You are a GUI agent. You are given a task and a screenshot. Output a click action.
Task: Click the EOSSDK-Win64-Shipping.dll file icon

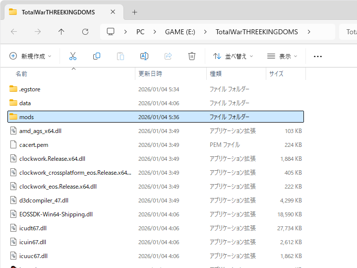point(13,214)
